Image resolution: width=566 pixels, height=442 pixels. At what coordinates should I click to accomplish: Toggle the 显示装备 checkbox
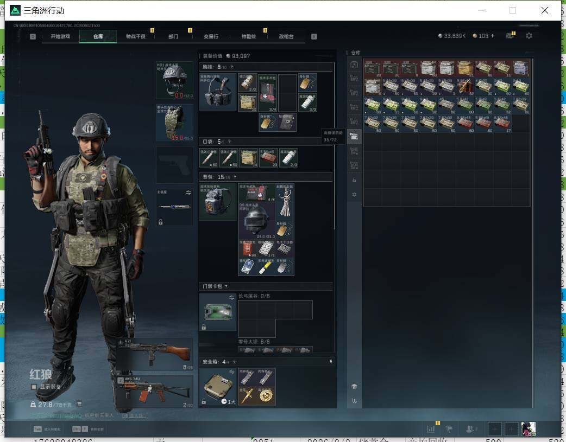[x=34, y=387]
